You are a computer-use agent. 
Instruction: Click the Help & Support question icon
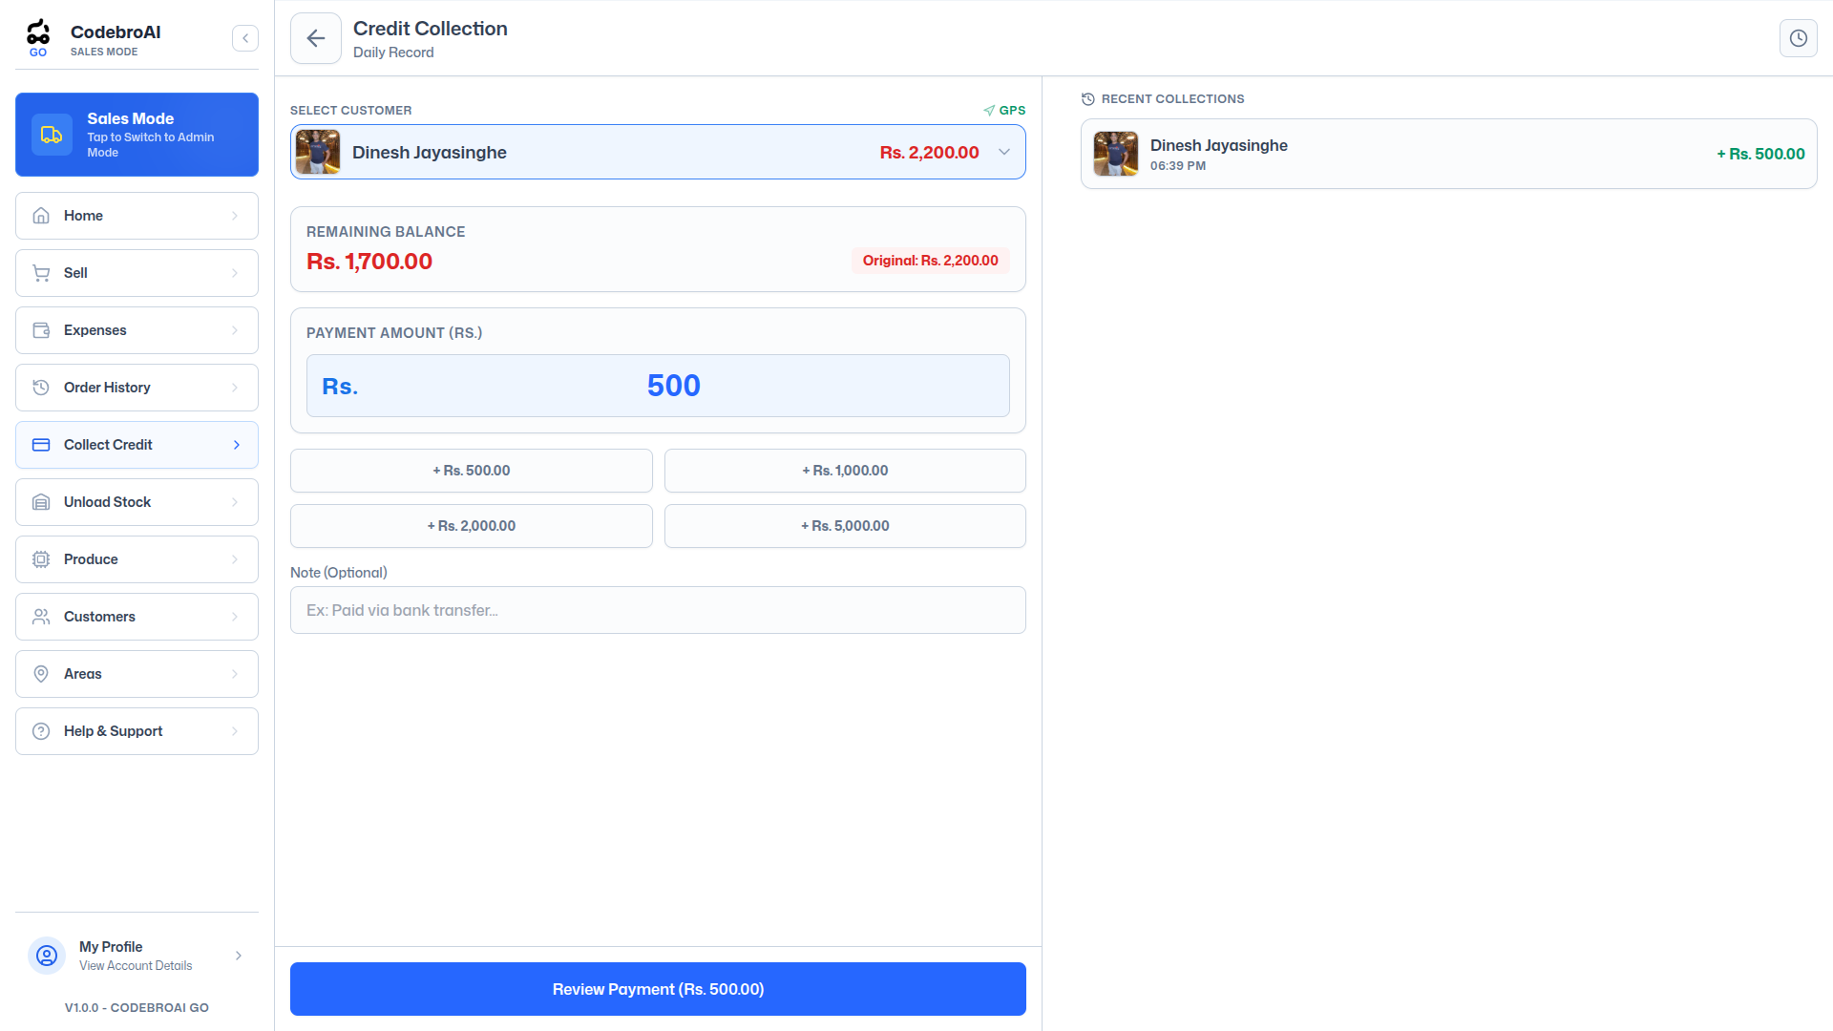point(41,731)
